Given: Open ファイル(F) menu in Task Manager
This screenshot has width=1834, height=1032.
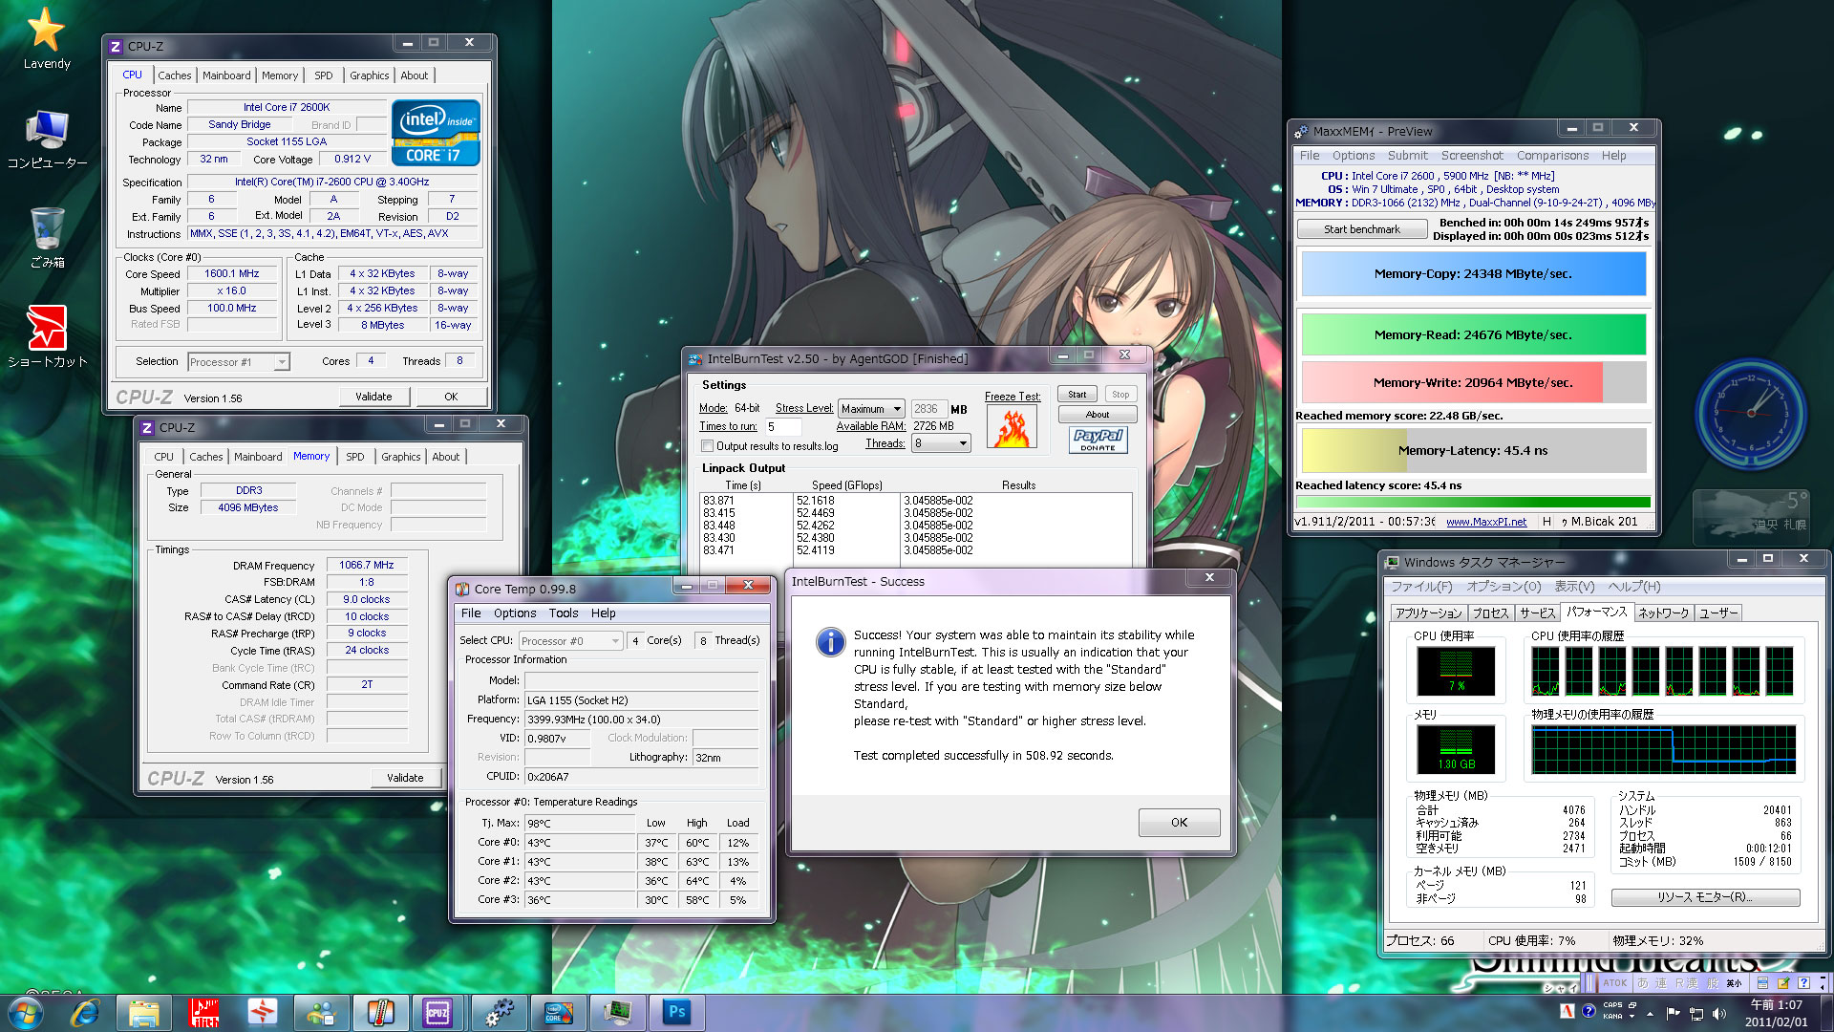Looking at the screenshot, I should point(1421,587).
